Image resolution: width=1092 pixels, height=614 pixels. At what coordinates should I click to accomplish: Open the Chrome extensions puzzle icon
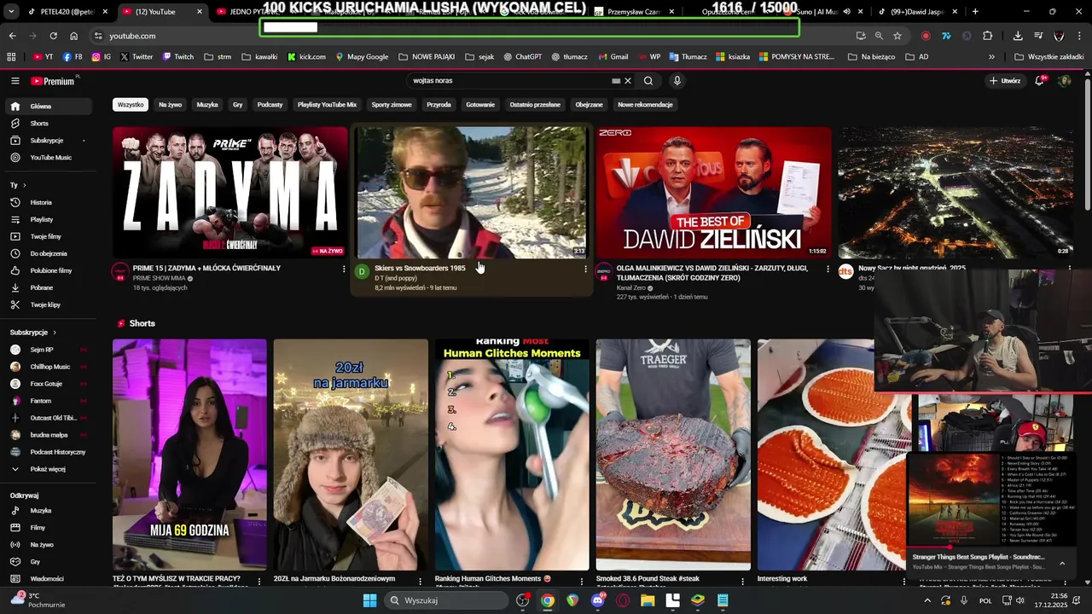point(987,36)
